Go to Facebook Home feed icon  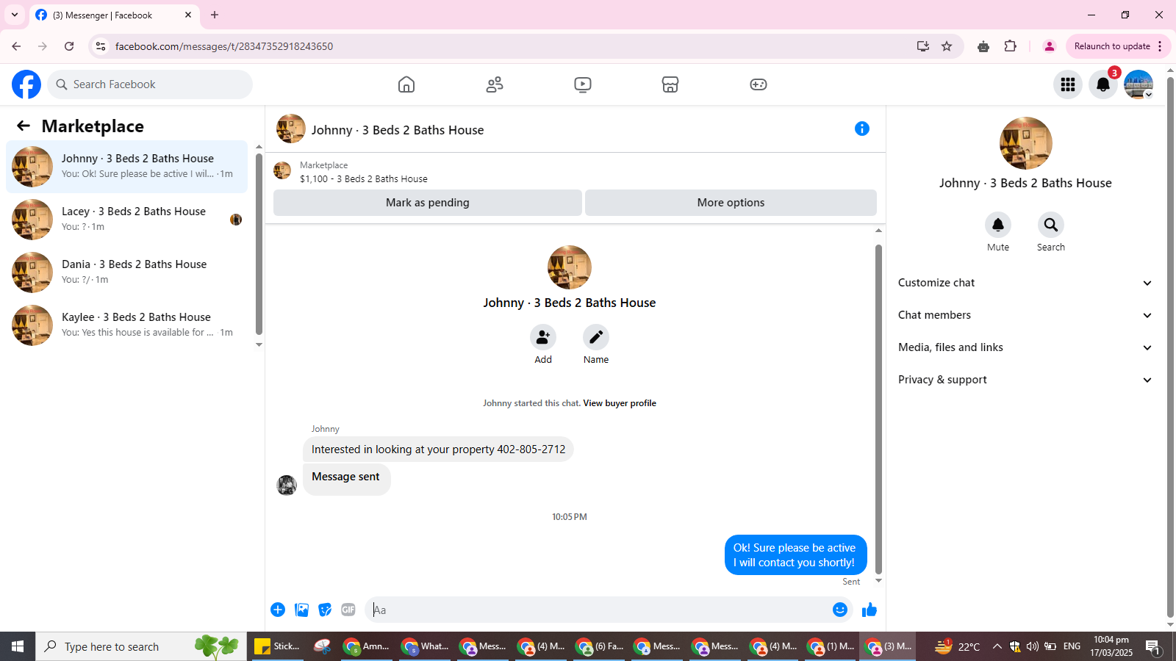[x=406, y=84]
